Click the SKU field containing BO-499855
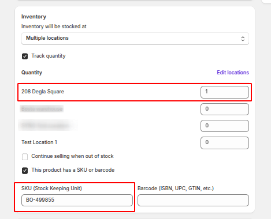Screen dimensions: 271x219 (x=77, y=200)
